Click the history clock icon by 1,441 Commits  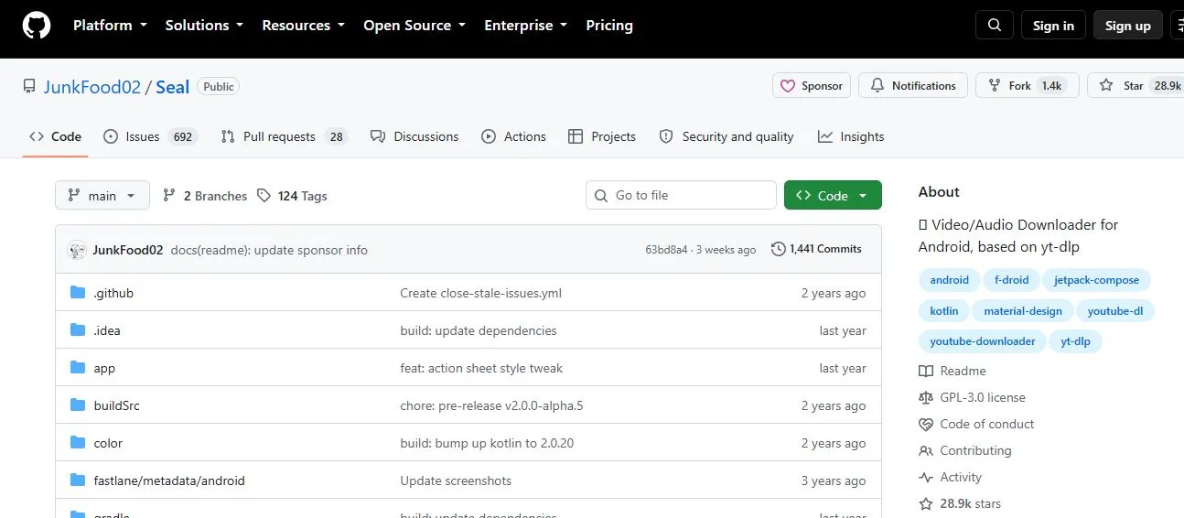pyautogui.click(x=779, y=249)
